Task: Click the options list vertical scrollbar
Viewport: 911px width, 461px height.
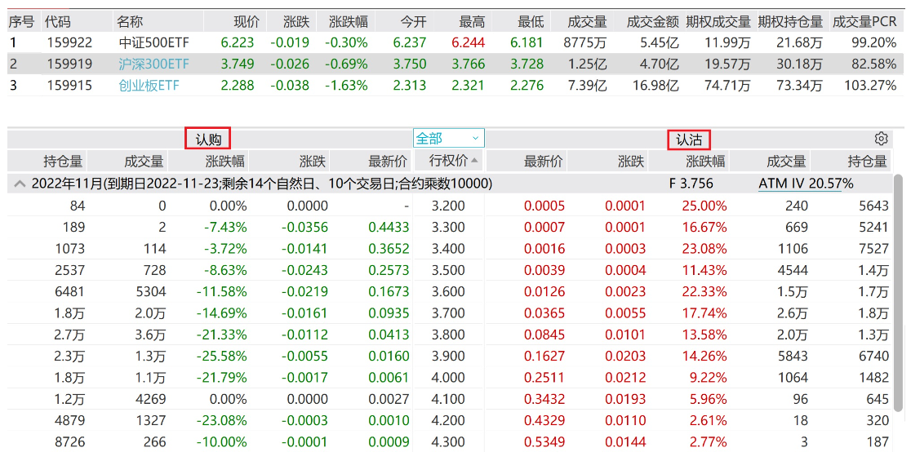Action: [x=899, y=293]
